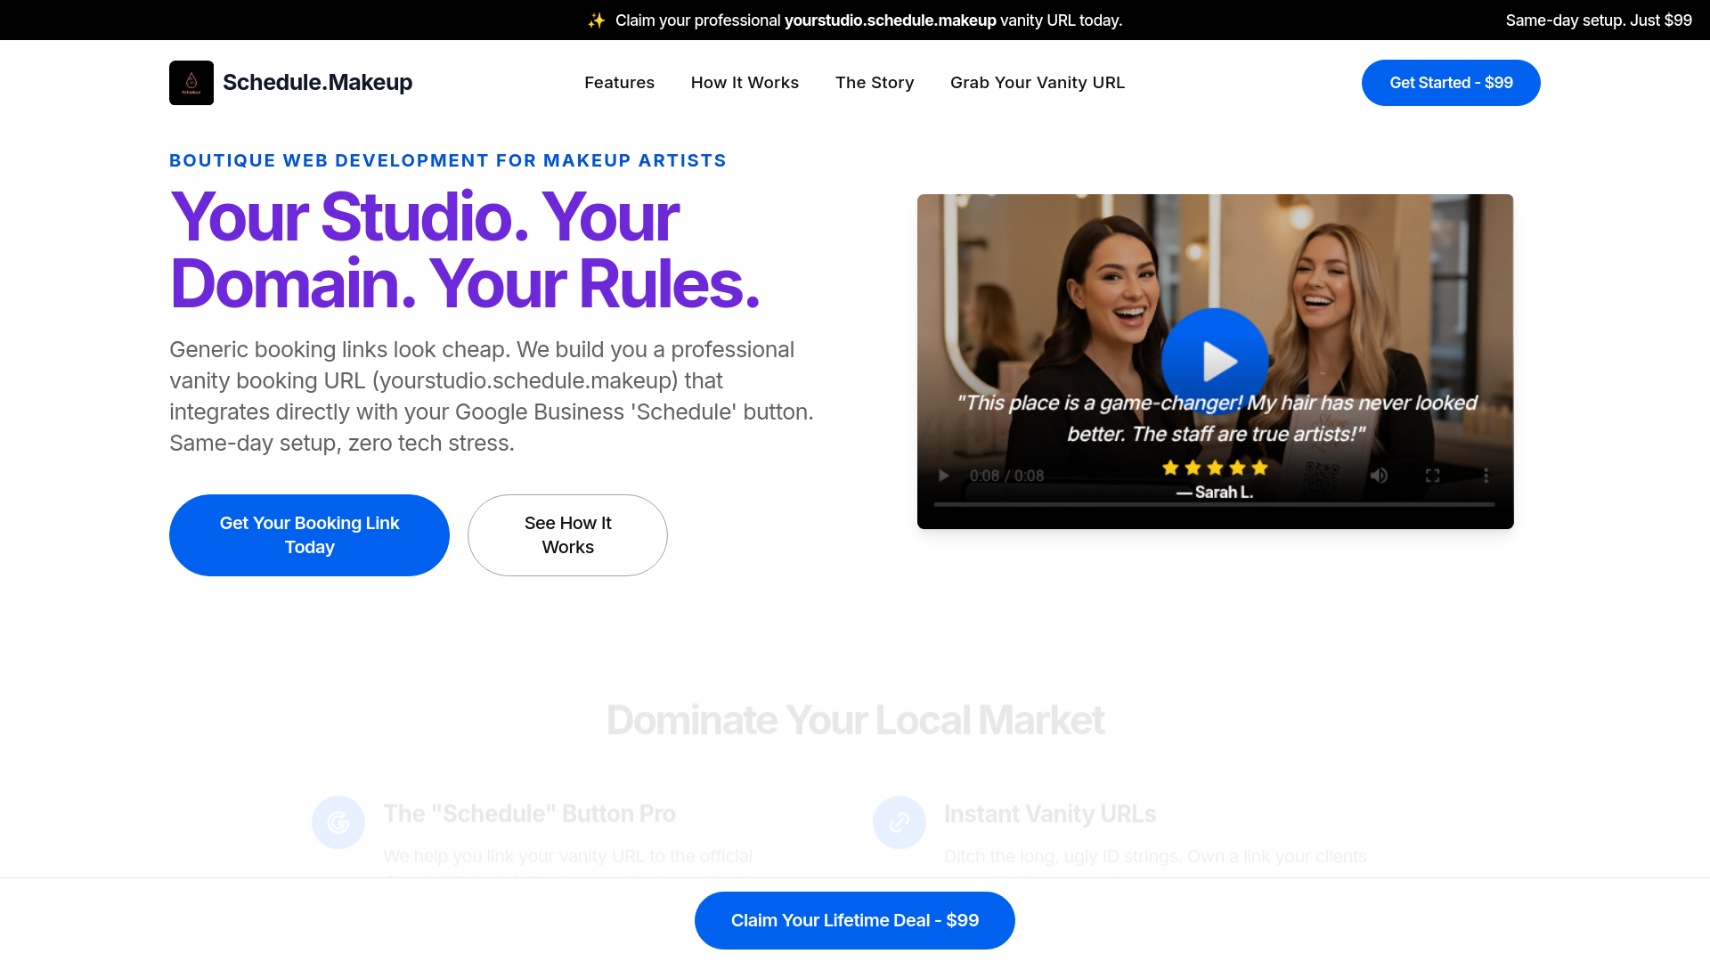Image resolution: width=1710 pixels, height=962 pixels.
Task: Go to How It Works section
Action: click(745, 83)
